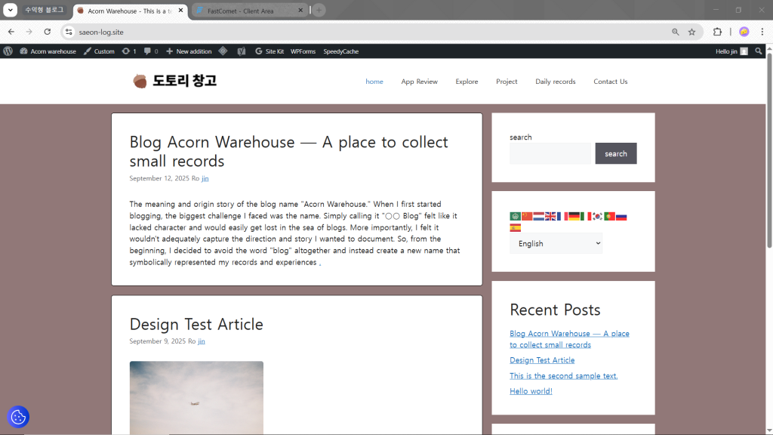The image size is (773, 435).
Task: Go to Daily records menu
Action: coord(555,82)
